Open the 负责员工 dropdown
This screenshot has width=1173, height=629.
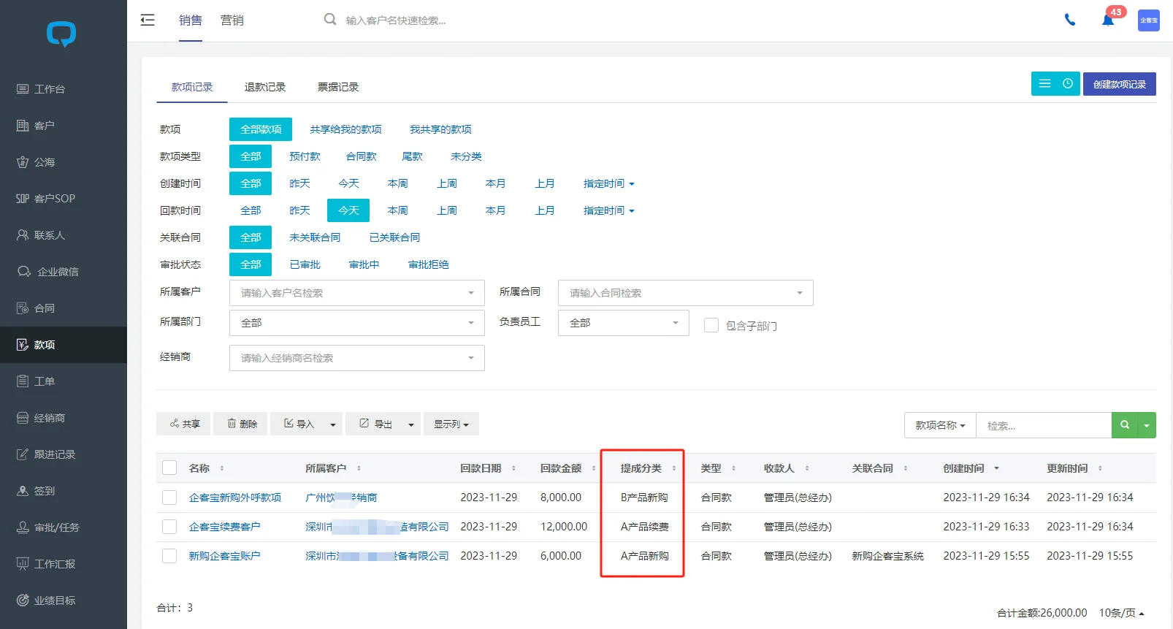[624, 322]
